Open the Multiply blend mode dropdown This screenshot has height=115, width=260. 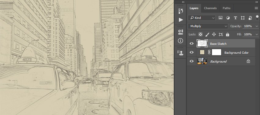(x=208, y=26)
